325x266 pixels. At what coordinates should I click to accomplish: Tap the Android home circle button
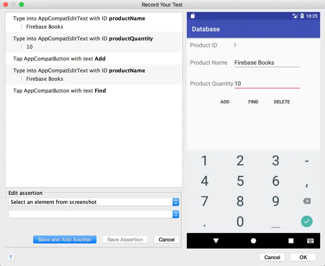coord(253,241)
